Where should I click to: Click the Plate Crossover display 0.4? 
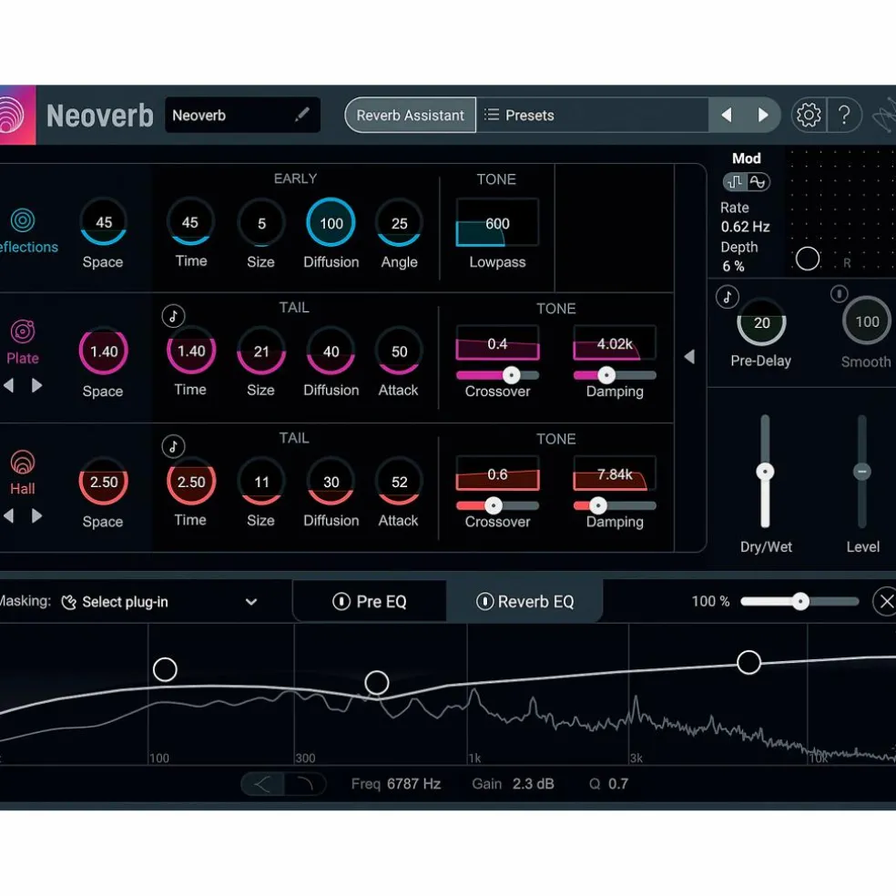(497, 343)
